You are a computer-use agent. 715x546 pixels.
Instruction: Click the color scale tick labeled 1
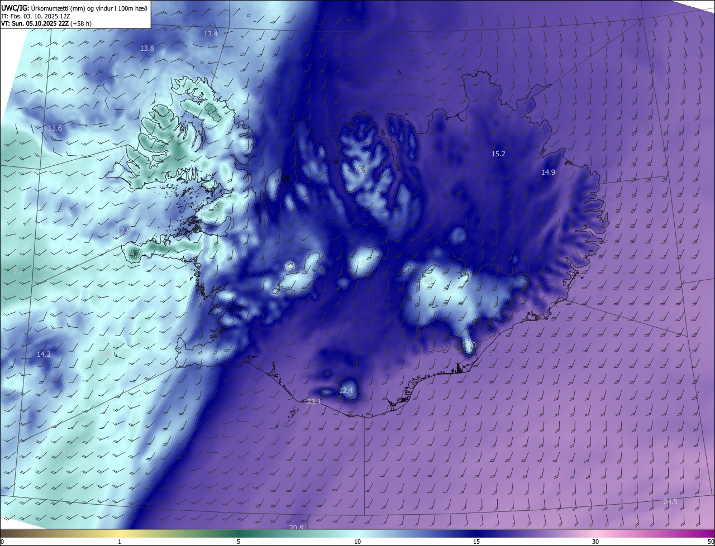[x=120, y=542]
